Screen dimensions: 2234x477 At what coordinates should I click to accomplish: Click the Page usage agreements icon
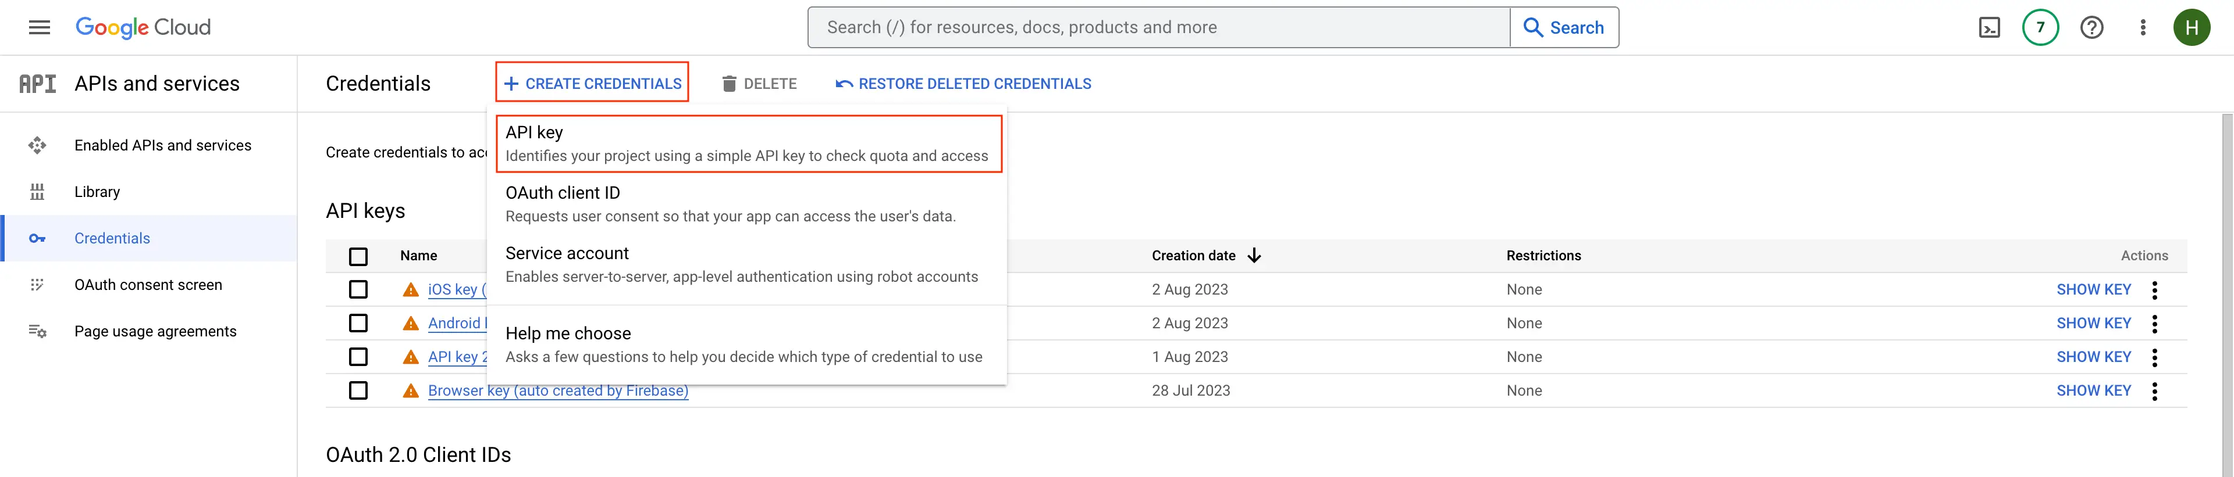point(37,332)
